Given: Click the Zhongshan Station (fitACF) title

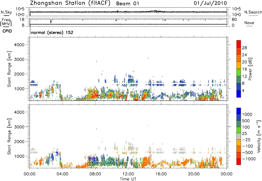Looking at the screenshot, I should click(70, 3).
